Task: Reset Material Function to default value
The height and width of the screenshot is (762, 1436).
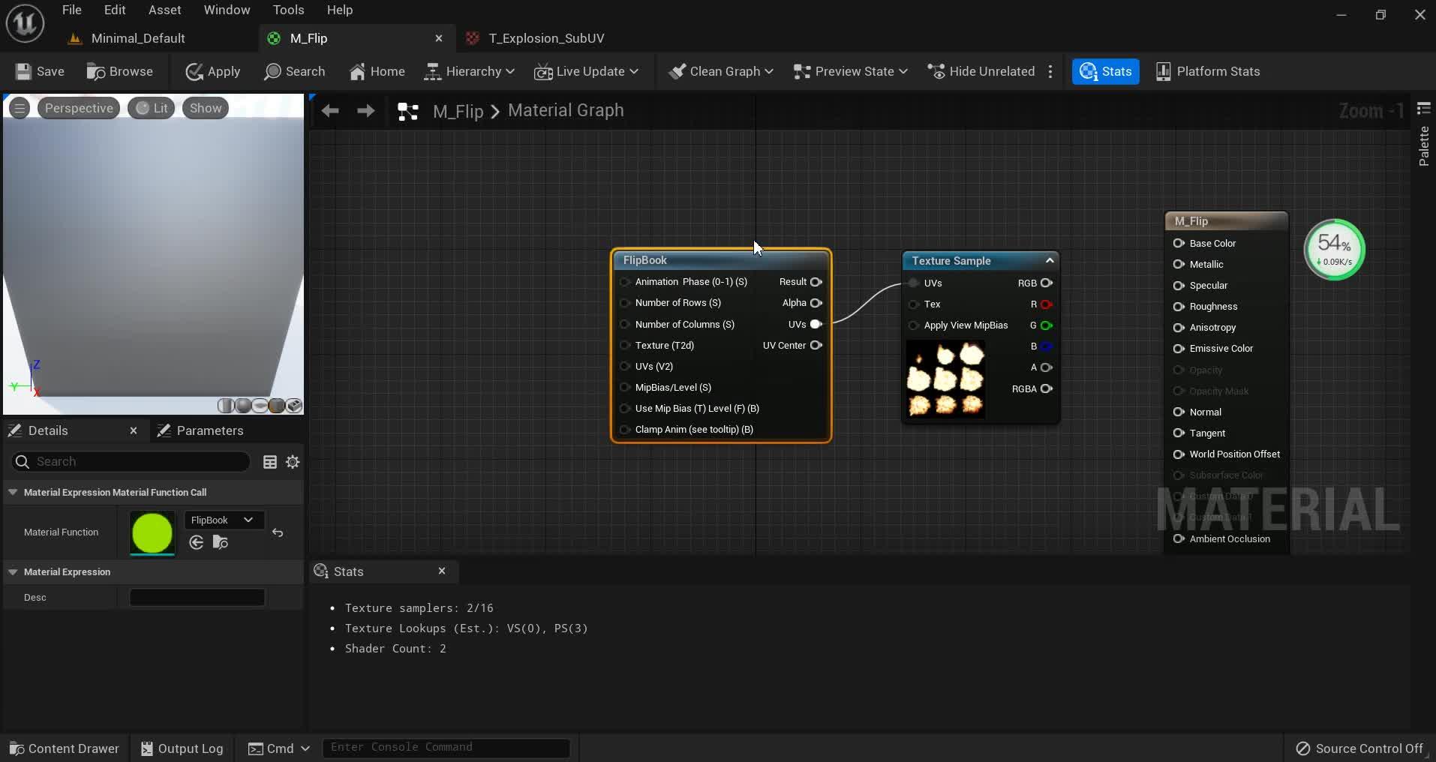Action: click(x=278, y=532)
